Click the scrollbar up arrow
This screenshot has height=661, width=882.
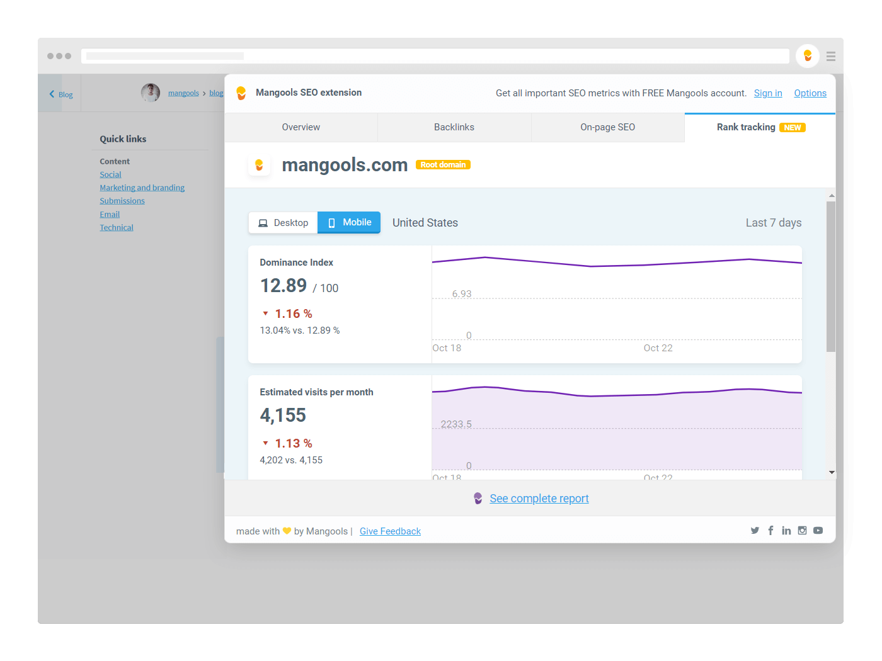pos(832,196)
